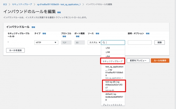The width and height of the screenshot is (176, 109).
Task: Choose default sg-0c08c0e4b8f99f378 option
Action: pos(113,97)
